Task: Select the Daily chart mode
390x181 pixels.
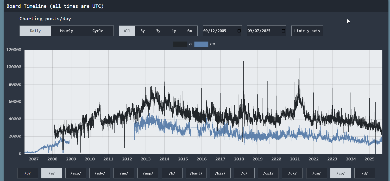Action: point(35,31)
